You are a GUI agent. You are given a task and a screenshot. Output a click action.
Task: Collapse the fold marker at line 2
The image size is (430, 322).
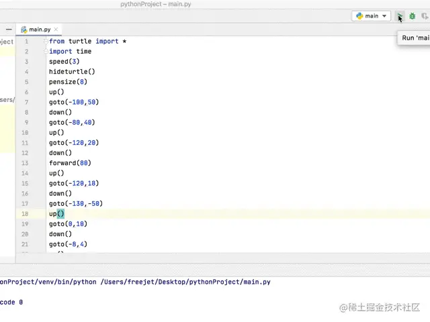coord(46,52)
